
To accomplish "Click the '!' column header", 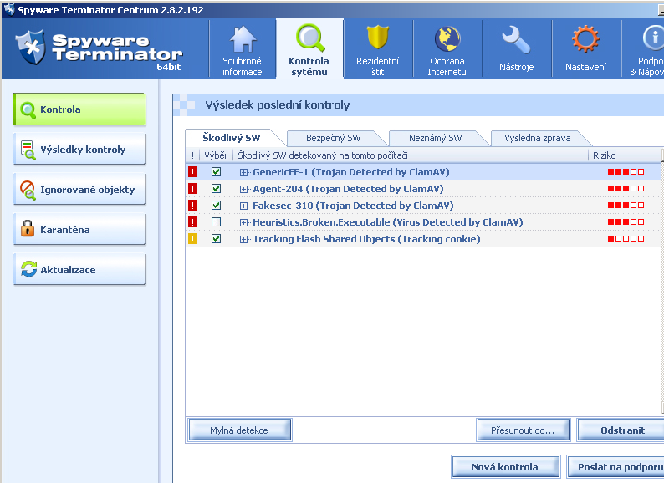I will pos(192,155).
